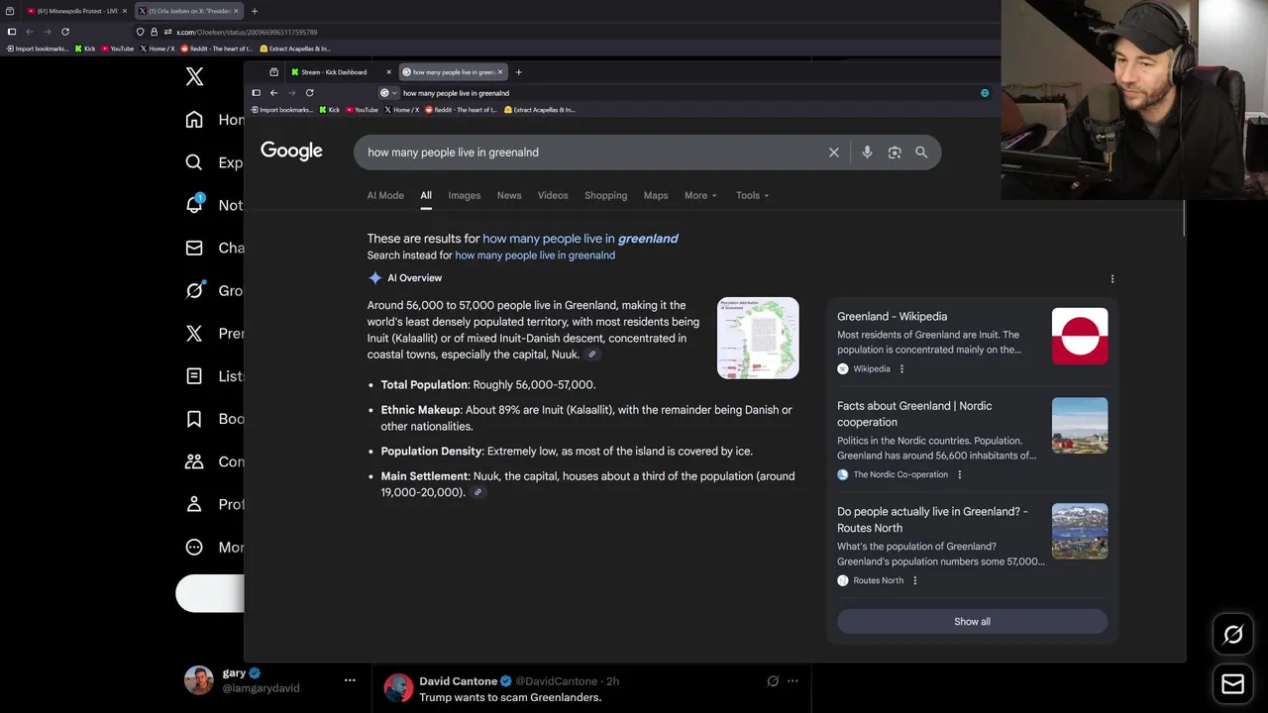Open Premium X icon in sidebar

194,334
